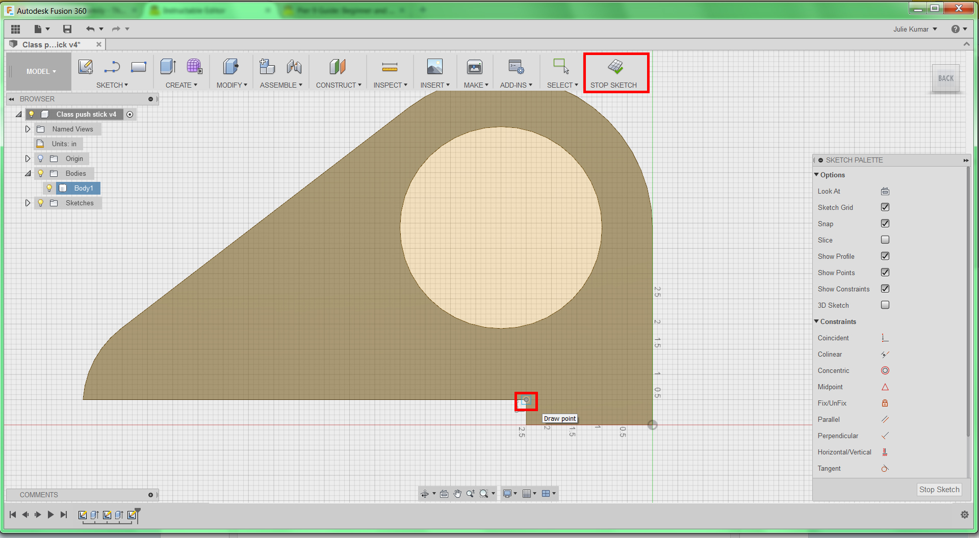Viewport: 979px width, 538px height.
Task: Expand the Sketches folder
Action: 28,203
